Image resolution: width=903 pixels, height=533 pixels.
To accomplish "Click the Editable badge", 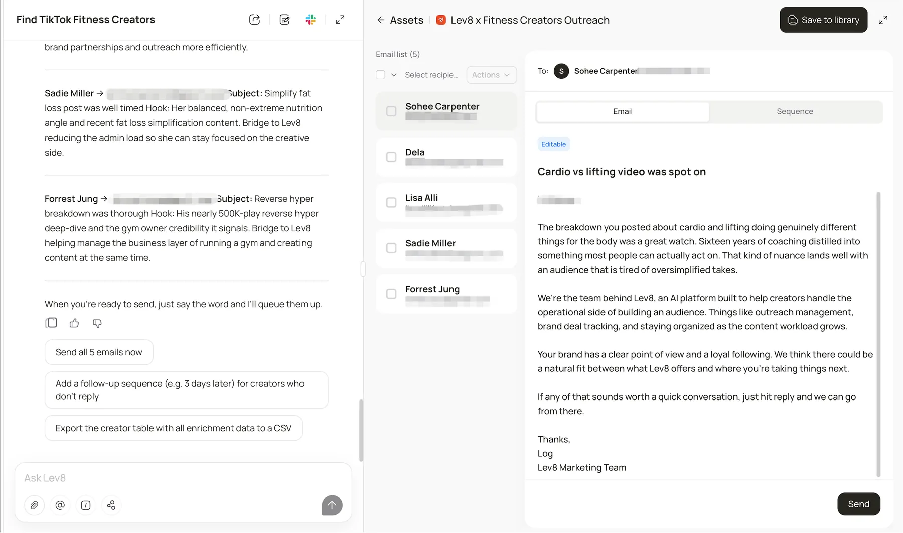I will pos(553,144).
